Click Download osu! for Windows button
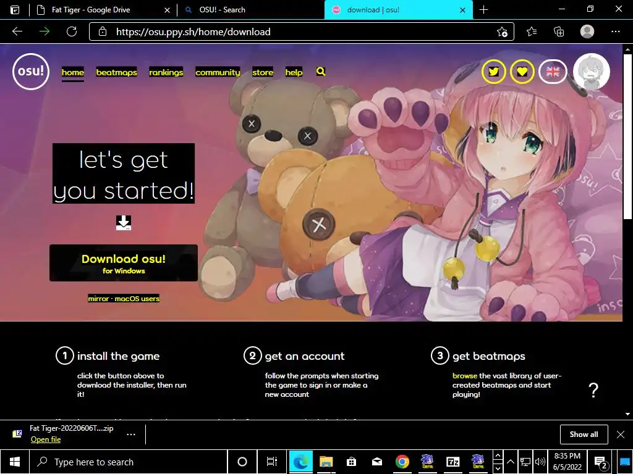 (124, 263)
